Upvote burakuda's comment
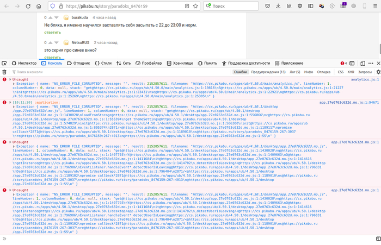This screenshot has height=245, width=381. (x=50, y=17)
